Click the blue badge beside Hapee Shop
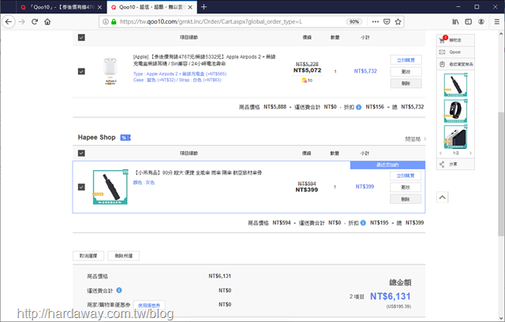Screen dimensions: 505x322 click(125, 138)
